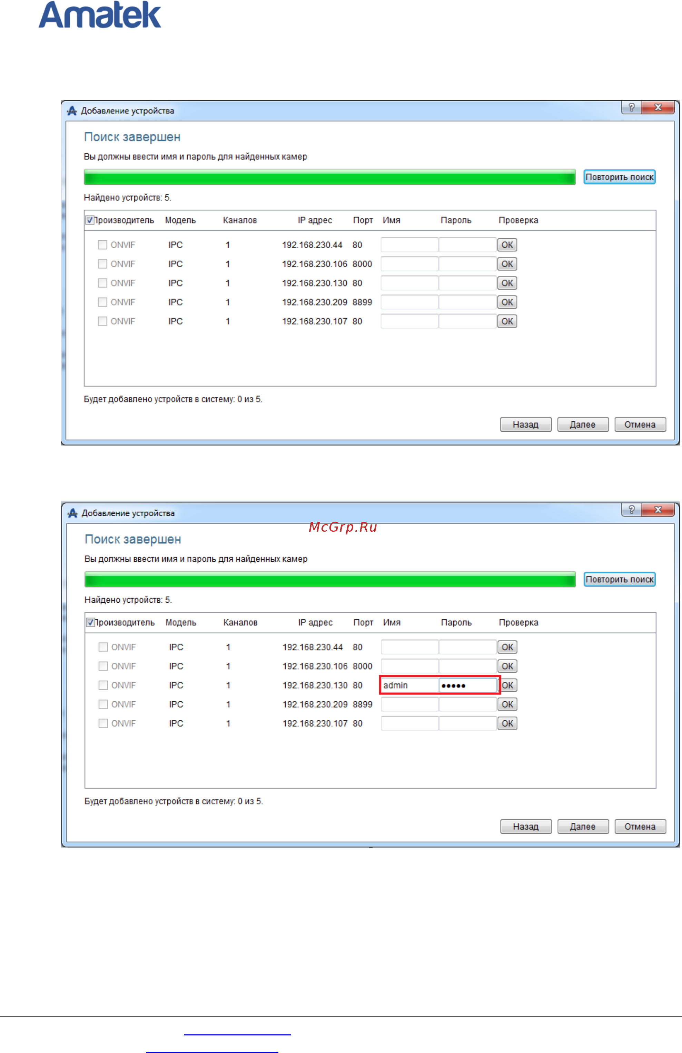682x1053 pixels.
Task: Click the Пароль field for 192.168.230.44 in upper dialog
Action: tap(467, 245)
